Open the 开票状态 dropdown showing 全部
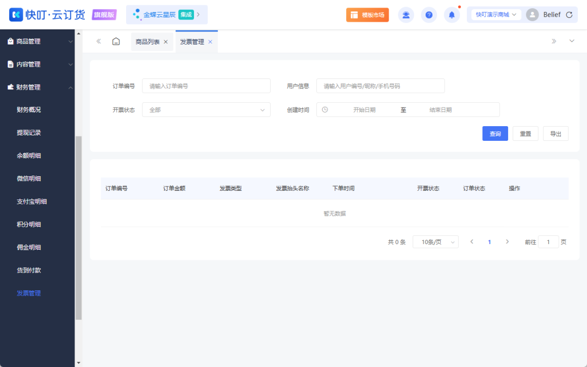 205,109
